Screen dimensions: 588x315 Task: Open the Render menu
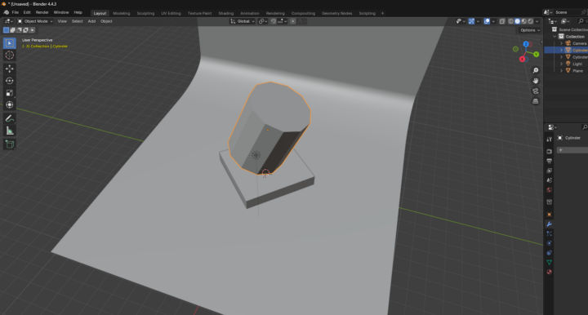point(42,12)
